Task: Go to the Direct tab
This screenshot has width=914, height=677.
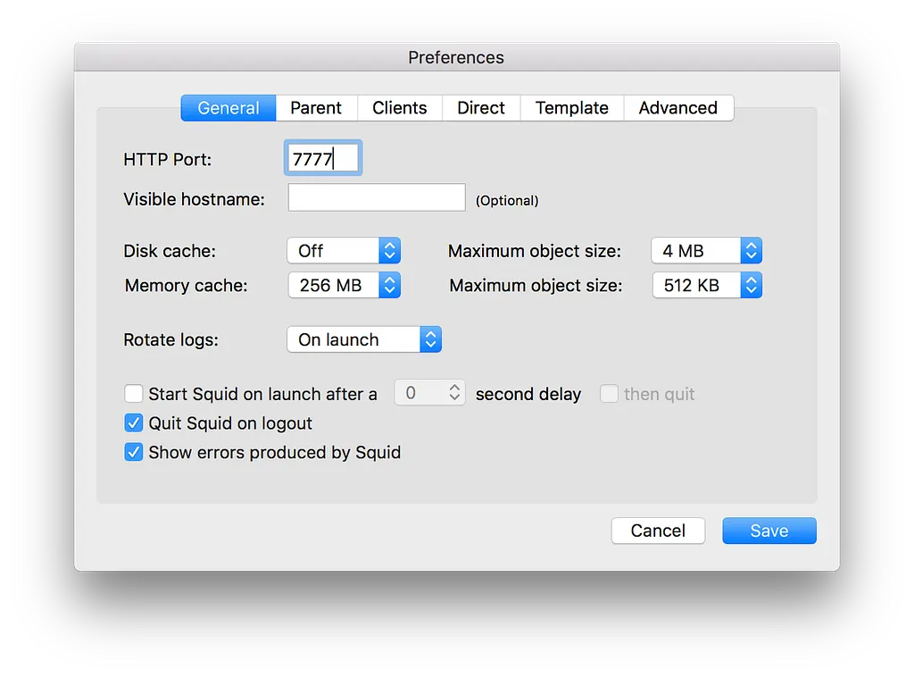Action: click(x=481, y=108)
